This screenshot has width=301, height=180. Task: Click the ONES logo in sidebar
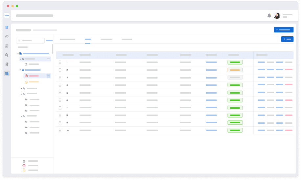7,15
